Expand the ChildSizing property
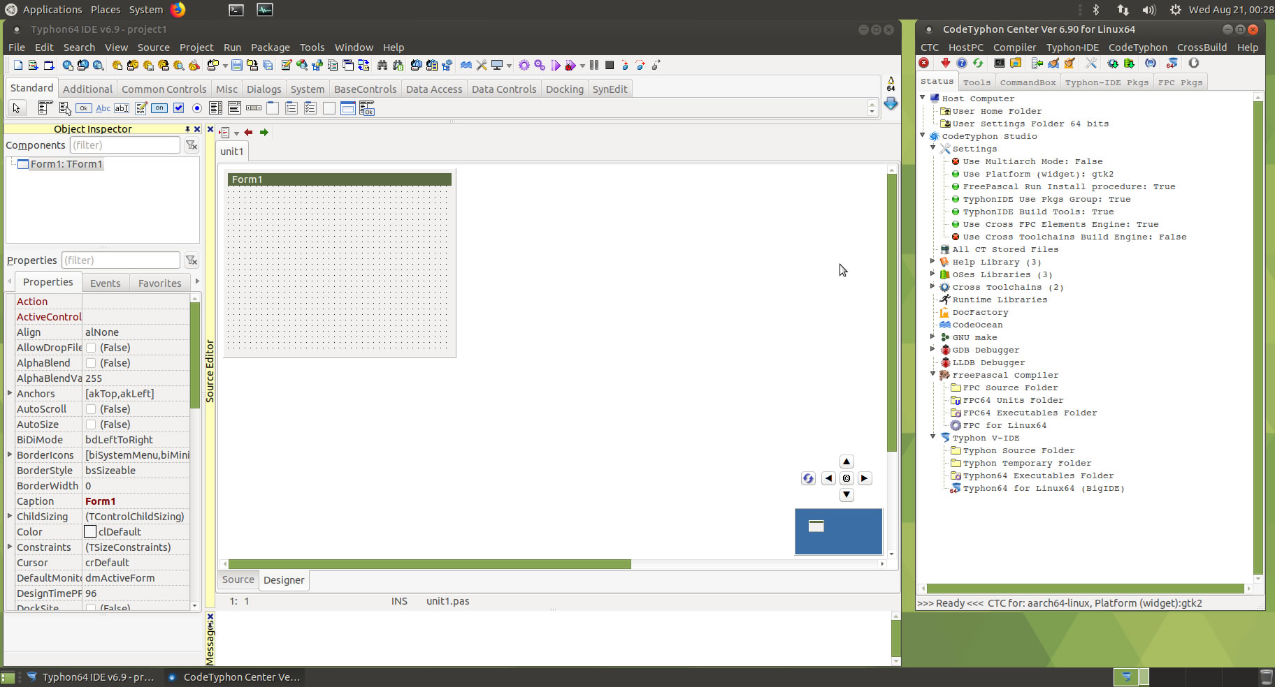This screenshot has height=687, width=1275. click(10, 516)
